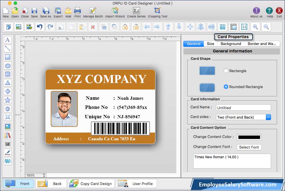Switch to the Border and Watermark tab
This screenshot has height=191, width=285.
(262, 44)
